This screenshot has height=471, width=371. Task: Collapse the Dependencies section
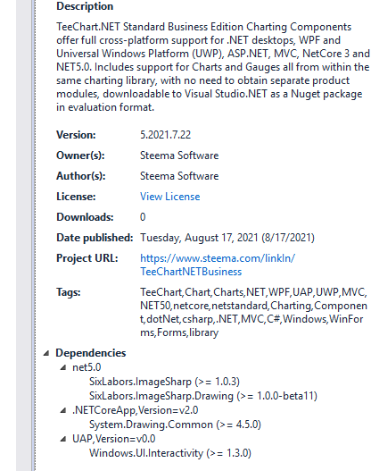45,353
